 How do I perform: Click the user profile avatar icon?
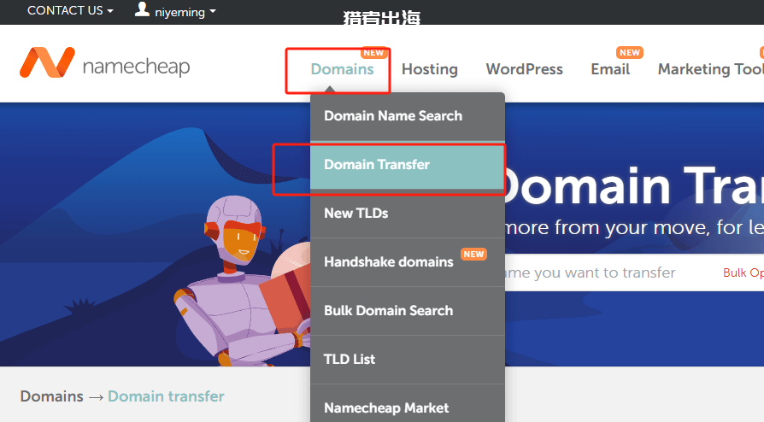coord(142,9)
